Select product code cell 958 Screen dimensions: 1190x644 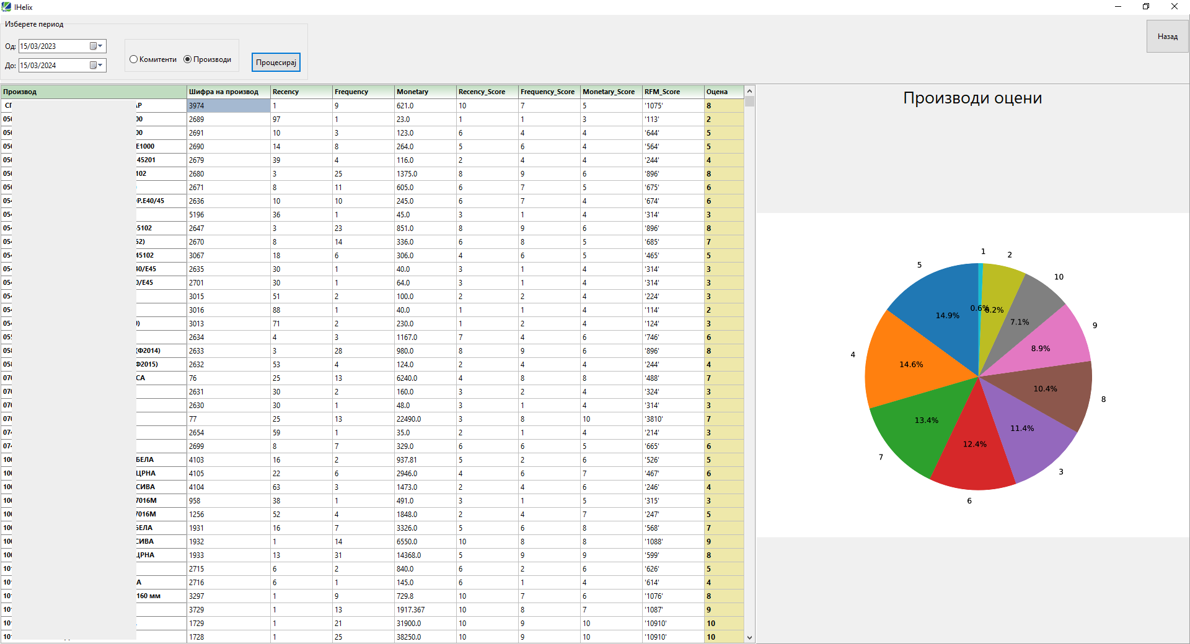(229, 501)
